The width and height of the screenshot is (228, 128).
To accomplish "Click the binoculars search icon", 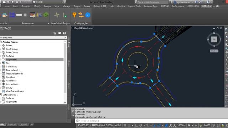I will pos(171,2).
